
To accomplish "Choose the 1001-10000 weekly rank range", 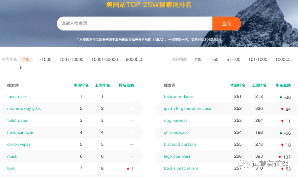I will click(71, 59).
